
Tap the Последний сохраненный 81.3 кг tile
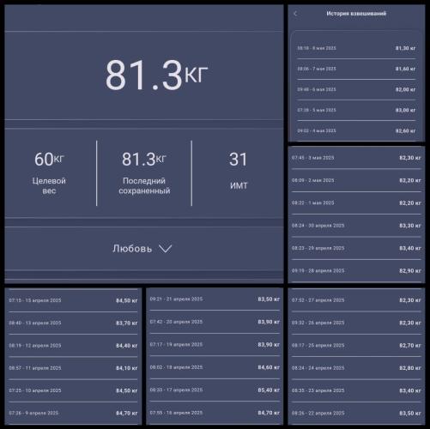point(144,173)
